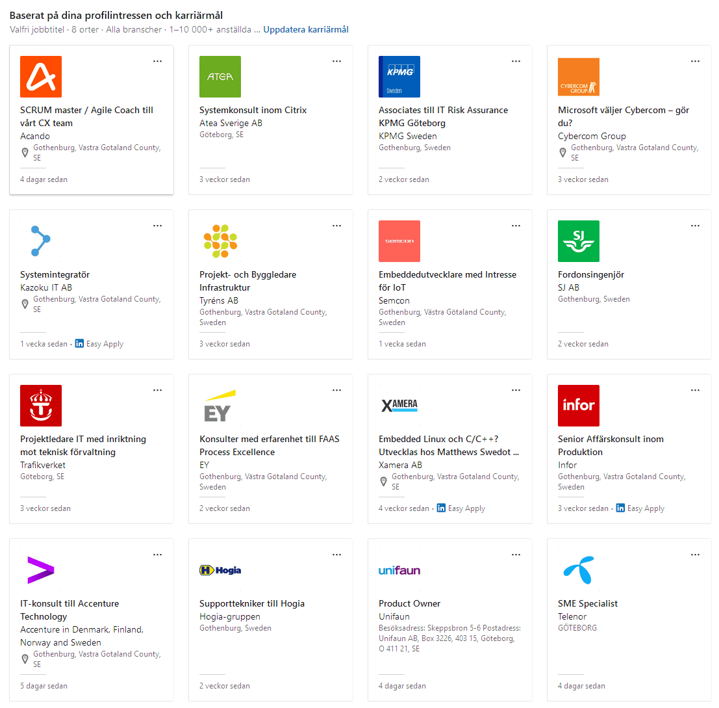This screenshot has height=708, width=719.
Task: Click the Hogia logo
Action: click(x=220, y=570)
